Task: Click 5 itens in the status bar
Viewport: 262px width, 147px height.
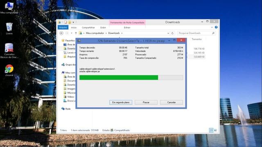Action: tap(63, 130)
